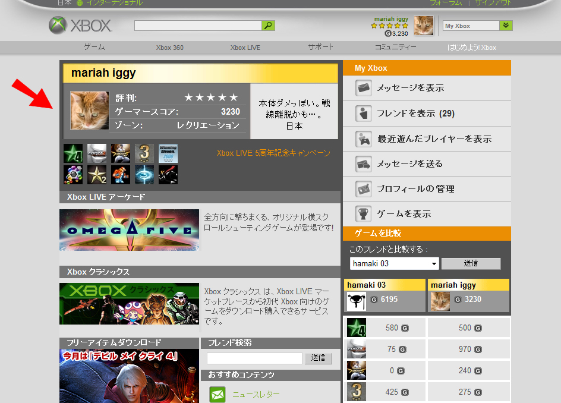Viewport: 561px width, 403px height.
Task: Click the green search magnifier button
Action: click(269, 26)
